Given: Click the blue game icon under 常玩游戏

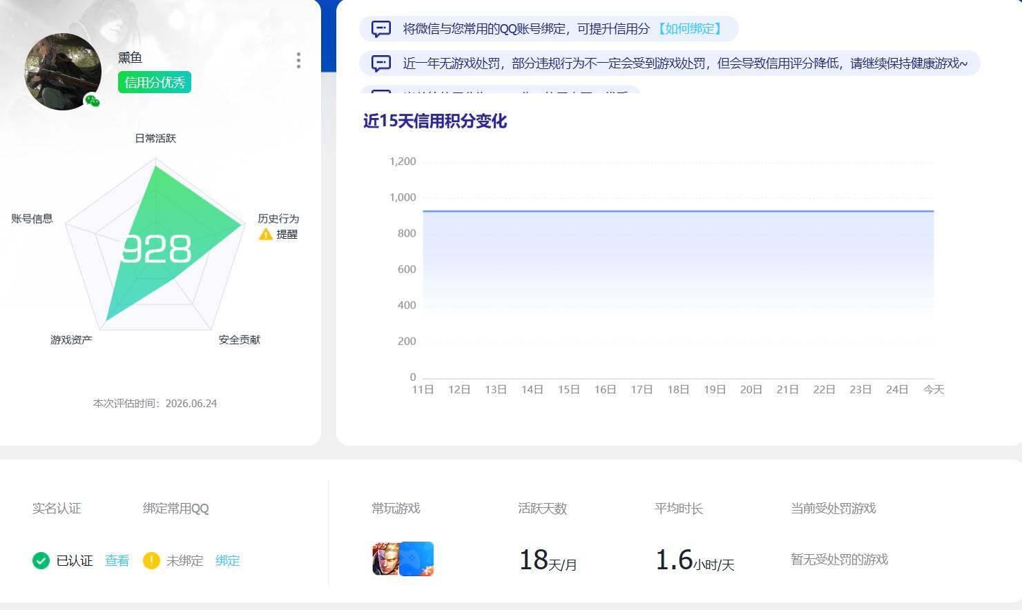Looking at the screenshot, I should coord(416,559).
